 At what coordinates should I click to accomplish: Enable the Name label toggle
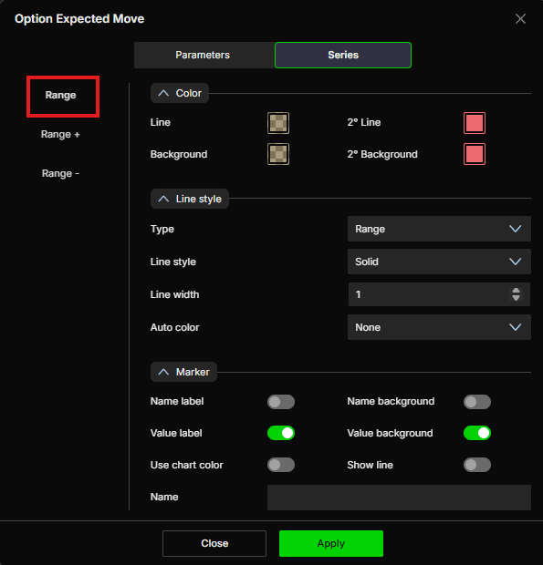(x=281, y=402)
